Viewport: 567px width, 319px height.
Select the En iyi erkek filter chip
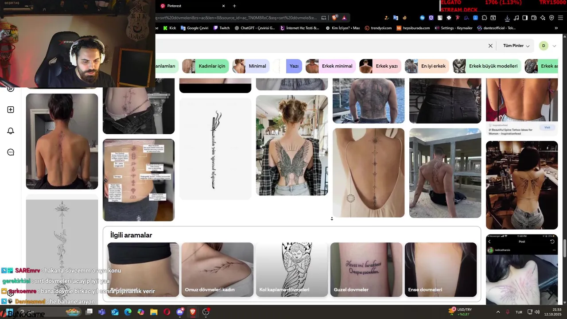pos(427,66)
